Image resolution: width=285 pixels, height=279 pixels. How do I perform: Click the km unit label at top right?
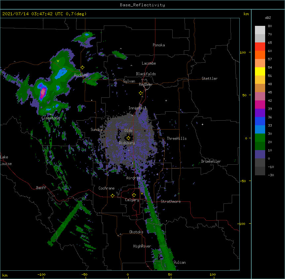coord(246,14)
